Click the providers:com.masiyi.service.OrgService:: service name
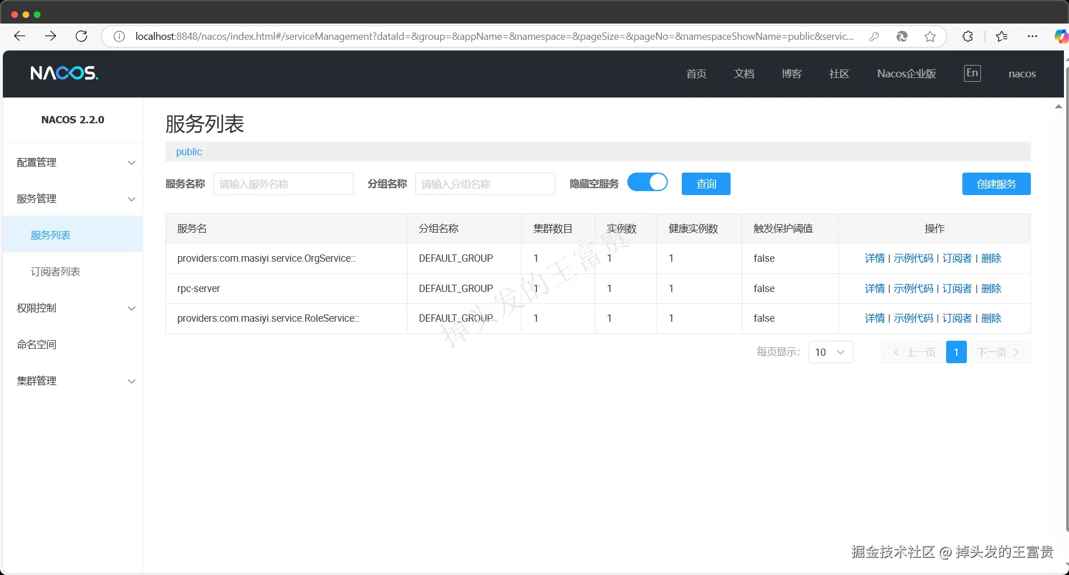This screenshot has width=1069, height=575. (267, 258)
